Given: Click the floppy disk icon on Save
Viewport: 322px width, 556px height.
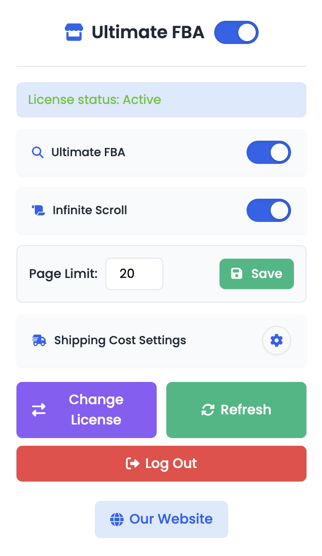Looking at the screenshot, I should click(237, 274).
